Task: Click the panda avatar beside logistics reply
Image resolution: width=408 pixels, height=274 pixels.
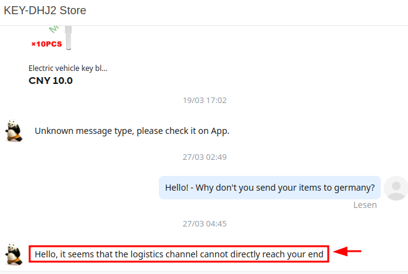Action: pos(14,254)
